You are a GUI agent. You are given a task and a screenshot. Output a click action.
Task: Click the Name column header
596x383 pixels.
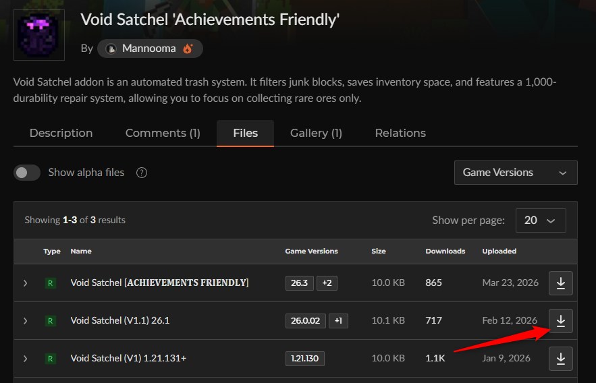pyautogui.click(x=81, y=252)
